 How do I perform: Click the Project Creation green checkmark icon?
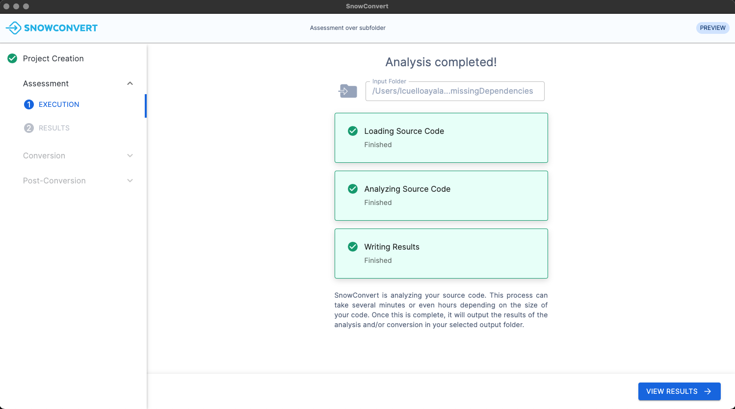12,58
